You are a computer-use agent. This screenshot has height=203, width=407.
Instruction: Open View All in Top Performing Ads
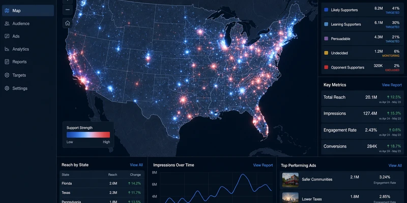tap(395, 165)
